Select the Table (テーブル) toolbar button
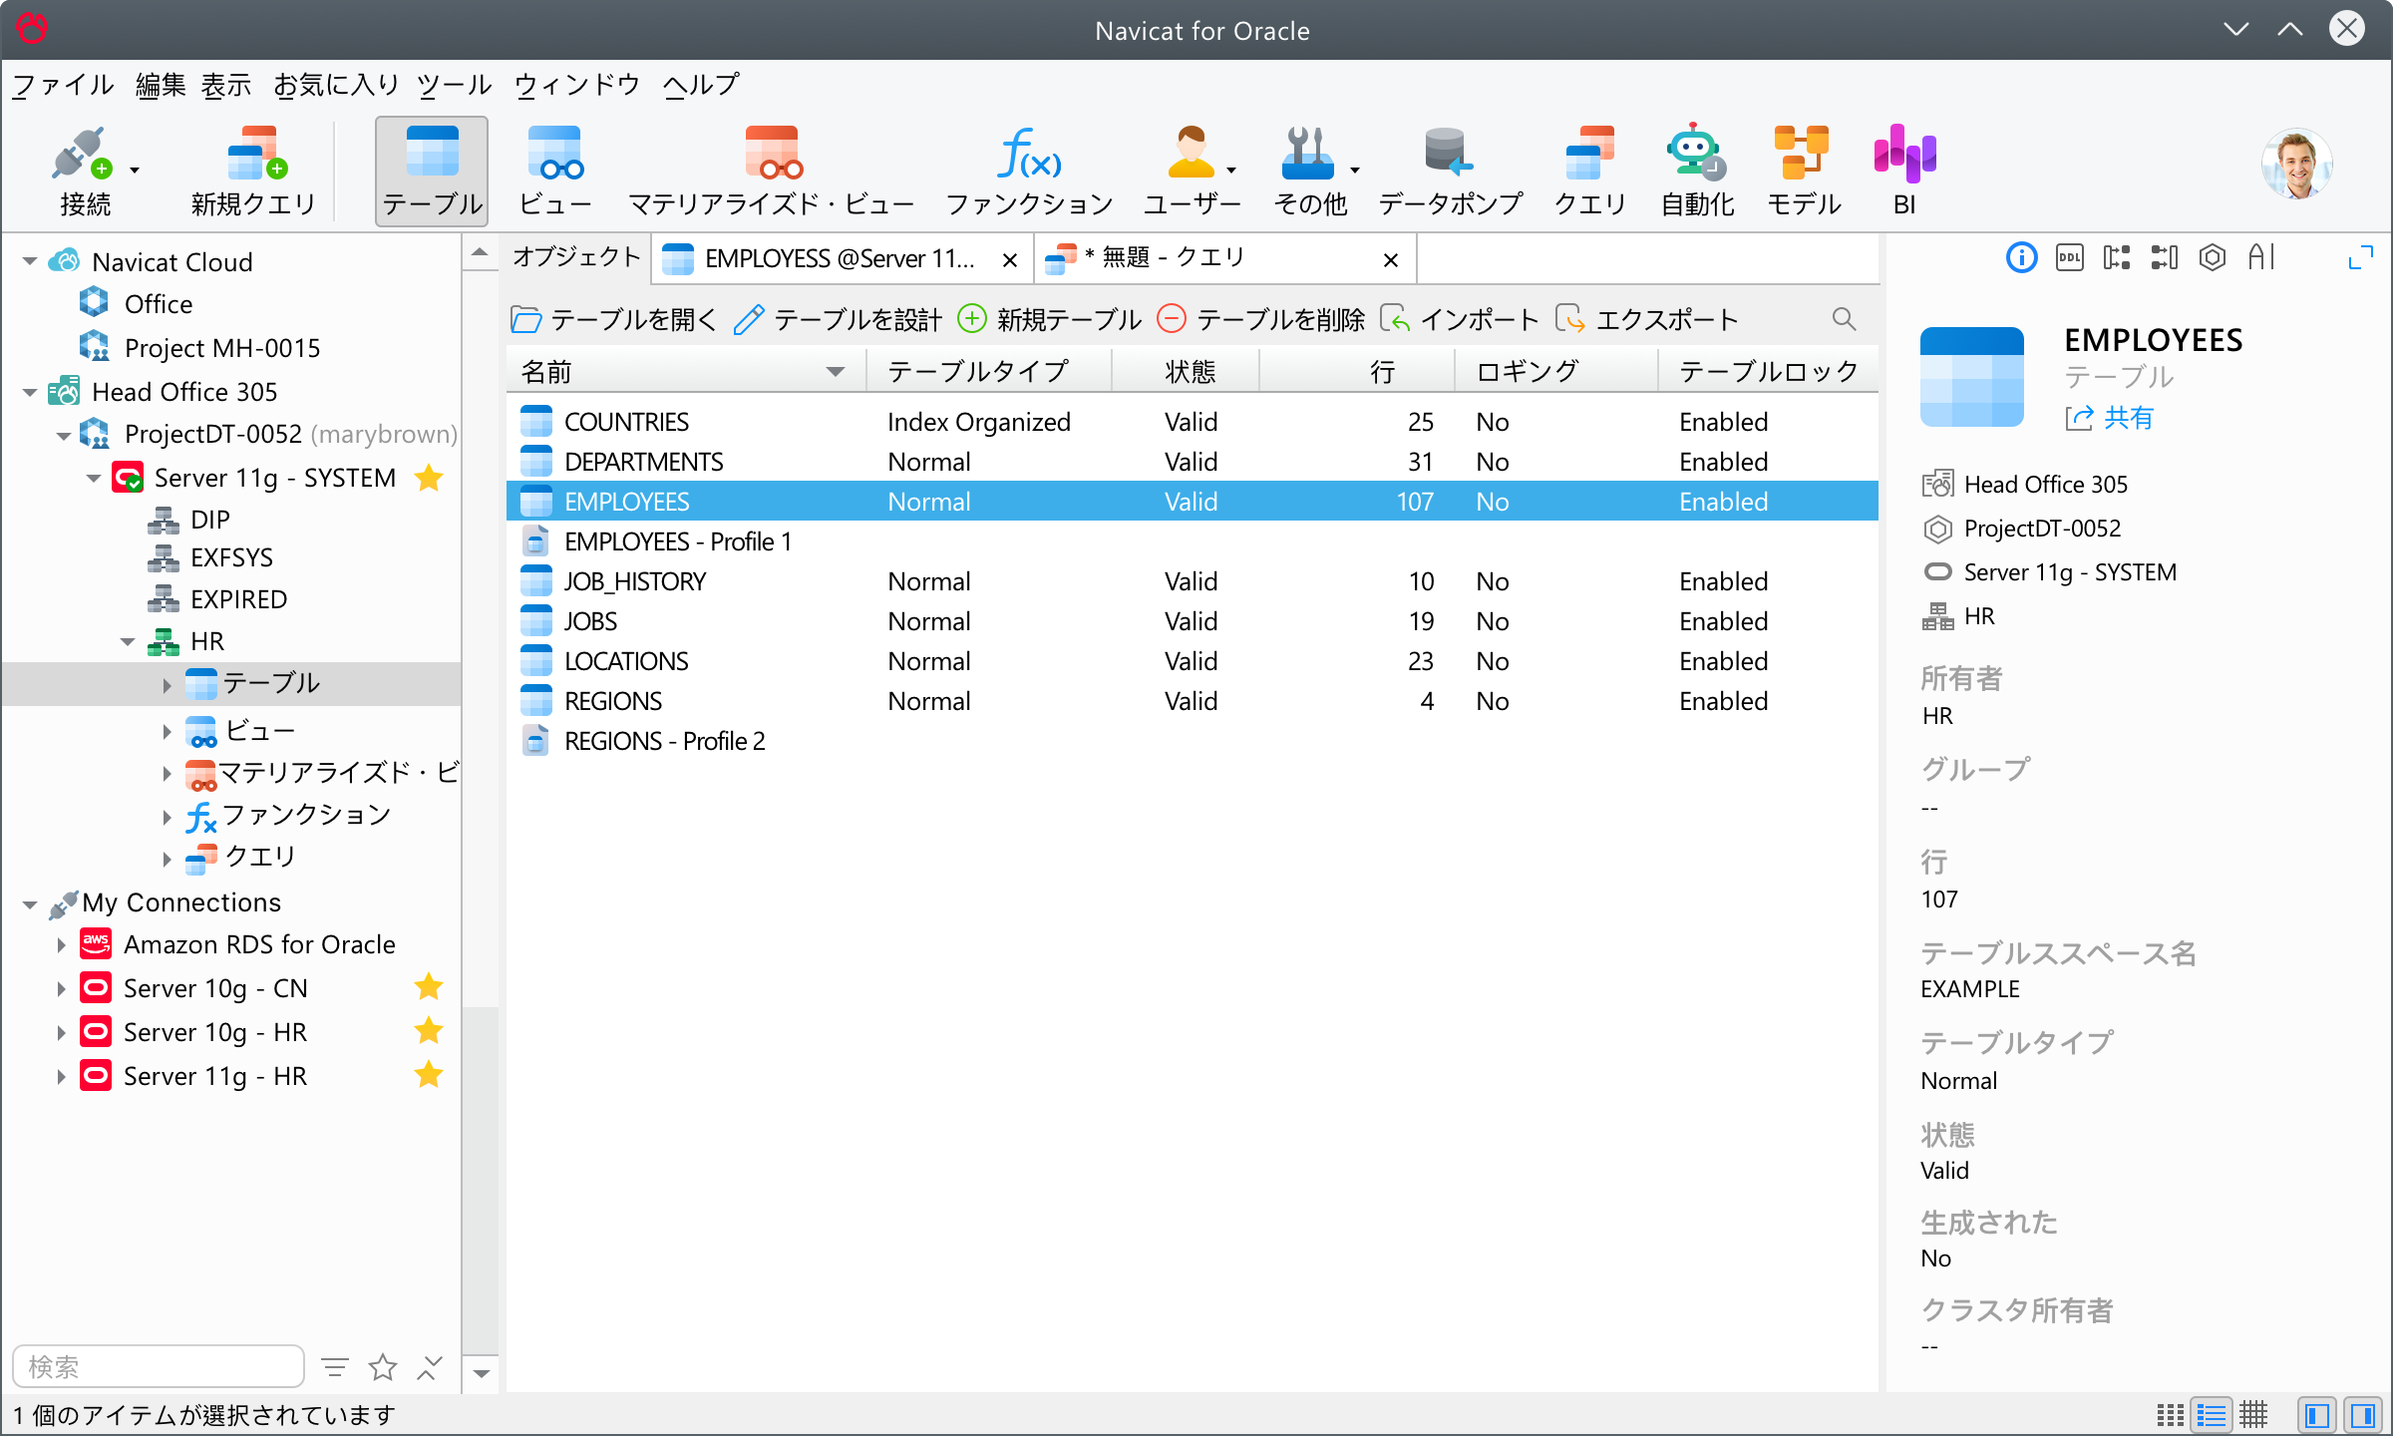 (x=432, y=172)
